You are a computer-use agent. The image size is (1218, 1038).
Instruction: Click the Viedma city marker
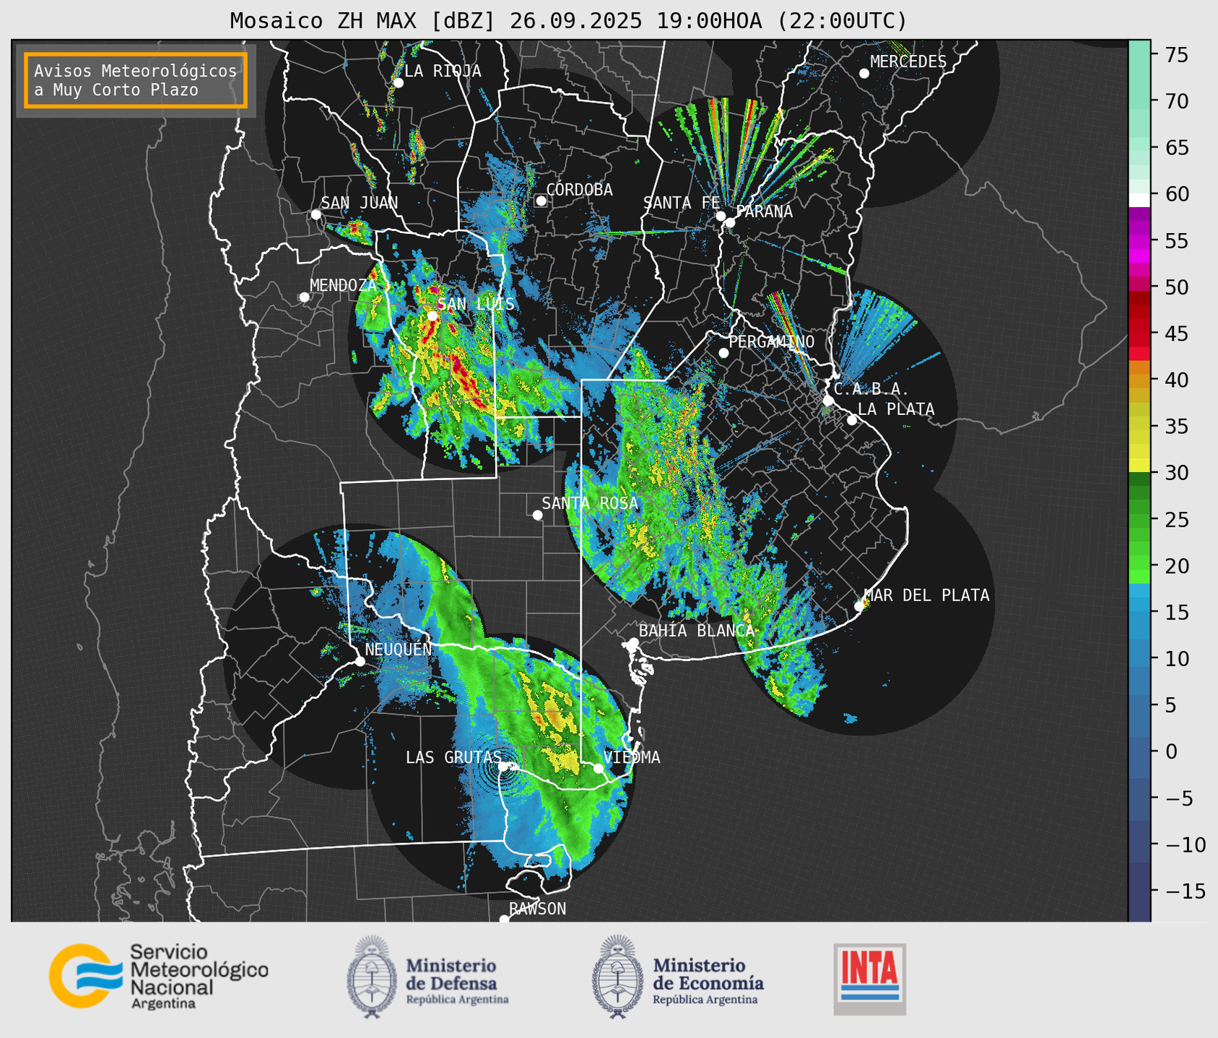(598, 768)
